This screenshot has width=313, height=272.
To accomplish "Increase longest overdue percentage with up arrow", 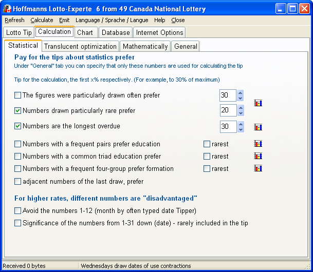I will click(x=241, y=124).
